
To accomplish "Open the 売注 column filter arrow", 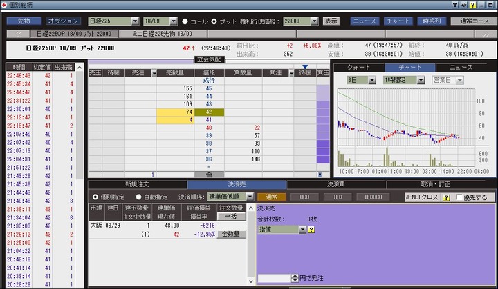I will tap(154, 73).
